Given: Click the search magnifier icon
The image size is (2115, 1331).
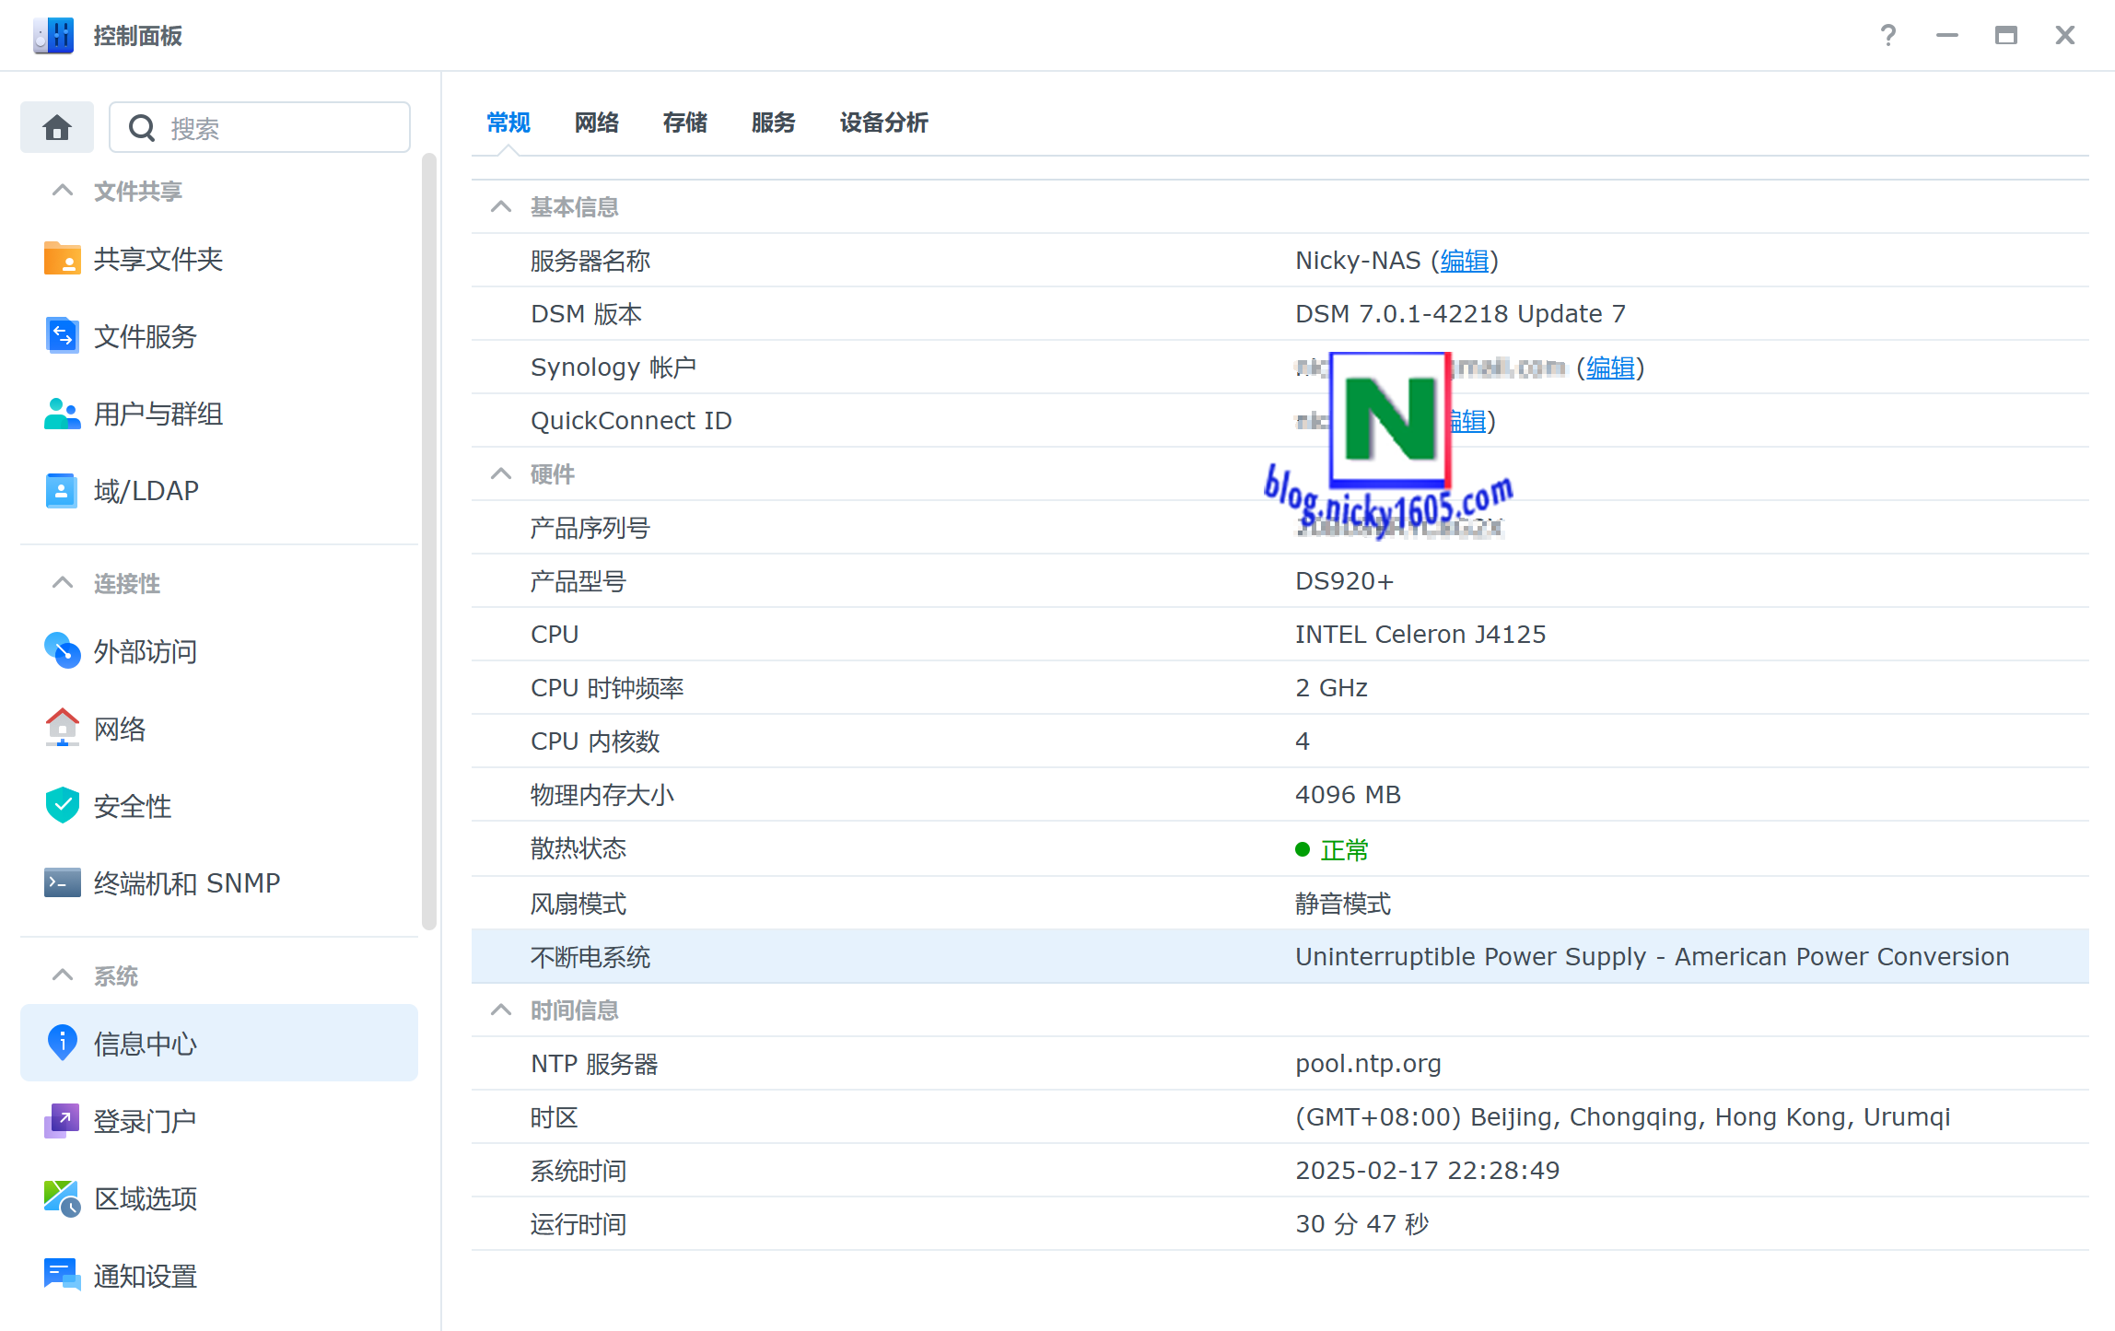Looking at the screenshot, I should (141, 128).
